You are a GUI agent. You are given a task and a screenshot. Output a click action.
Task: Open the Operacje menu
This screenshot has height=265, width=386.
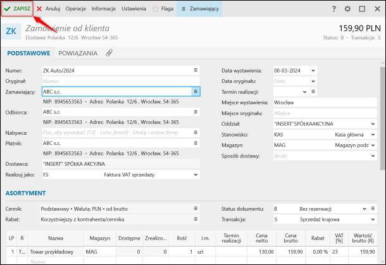point(76,9)
